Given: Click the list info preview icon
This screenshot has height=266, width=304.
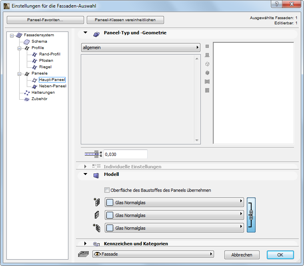Looking at the screenshot, I should [207, 90].
